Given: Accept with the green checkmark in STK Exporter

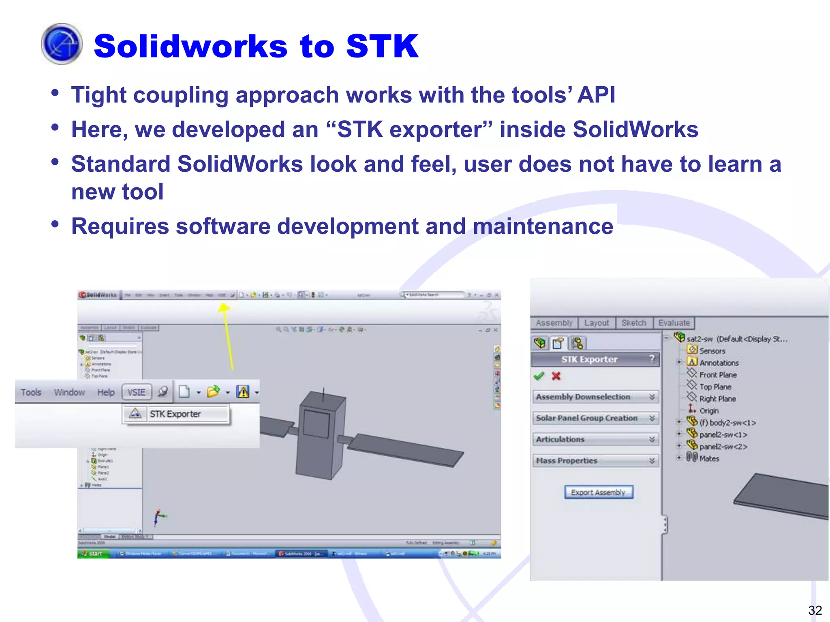Looking at the screenshot, I should [539, 376].
